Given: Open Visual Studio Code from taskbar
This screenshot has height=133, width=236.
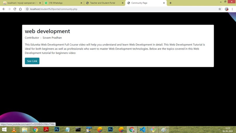Looking at the screenshot, I should point(142,130).
